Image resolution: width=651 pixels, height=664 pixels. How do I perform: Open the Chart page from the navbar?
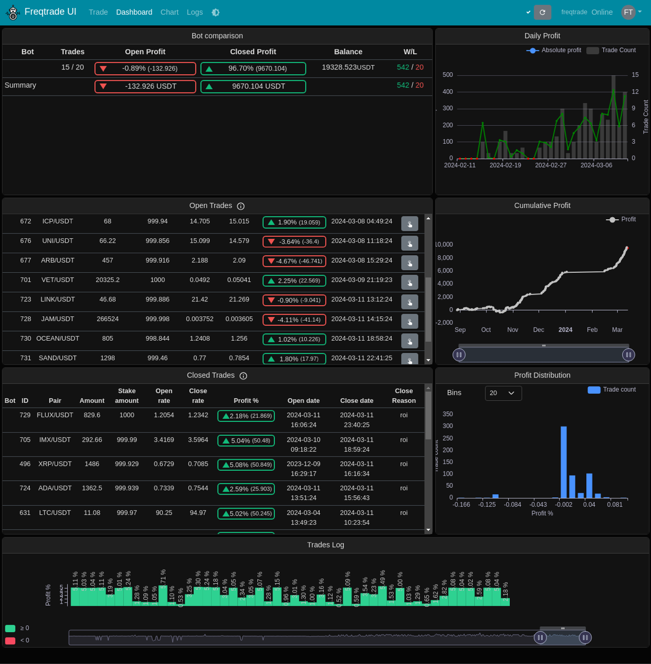(169, 12)
